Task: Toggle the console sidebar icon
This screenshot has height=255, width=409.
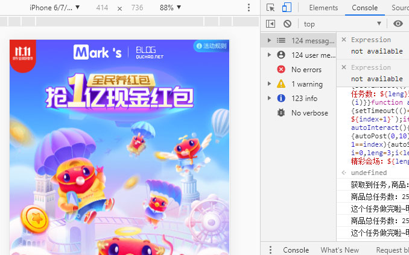Action: click(x=270, y=24)
